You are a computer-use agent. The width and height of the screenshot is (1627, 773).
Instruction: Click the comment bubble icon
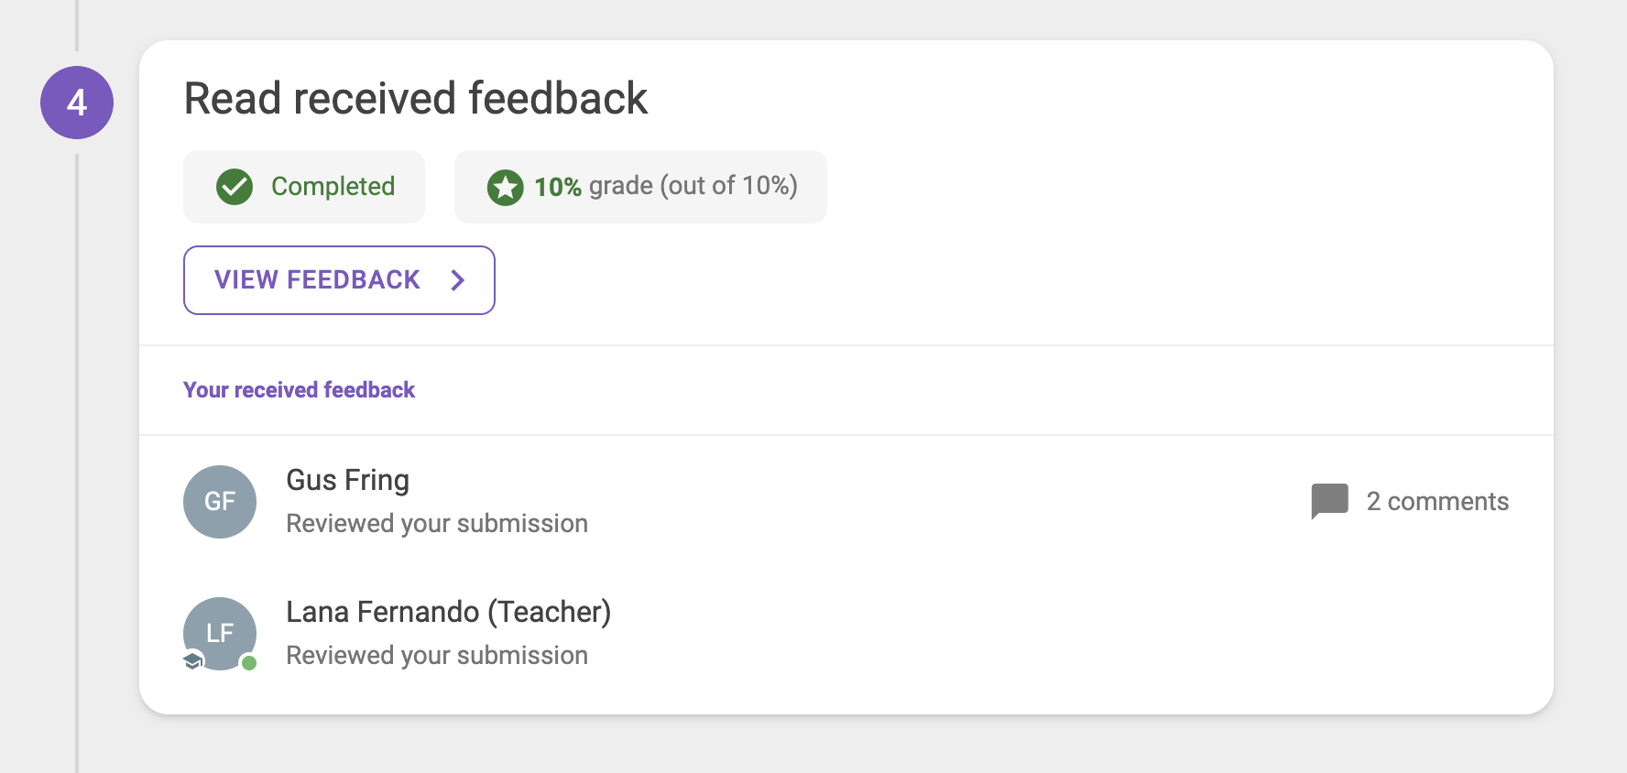coord(1329,501)
